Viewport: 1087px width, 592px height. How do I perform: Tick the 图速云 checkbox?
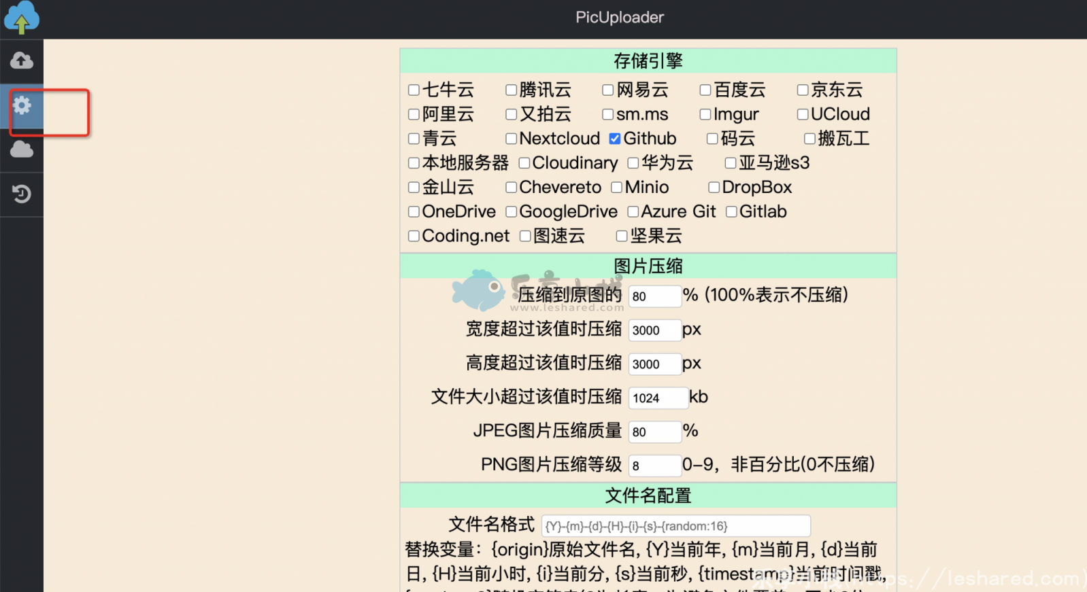pos(525,236)
